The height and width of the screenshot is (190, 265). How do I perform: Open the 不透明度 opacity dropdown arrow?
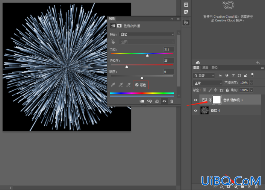(x=251, y=82)
